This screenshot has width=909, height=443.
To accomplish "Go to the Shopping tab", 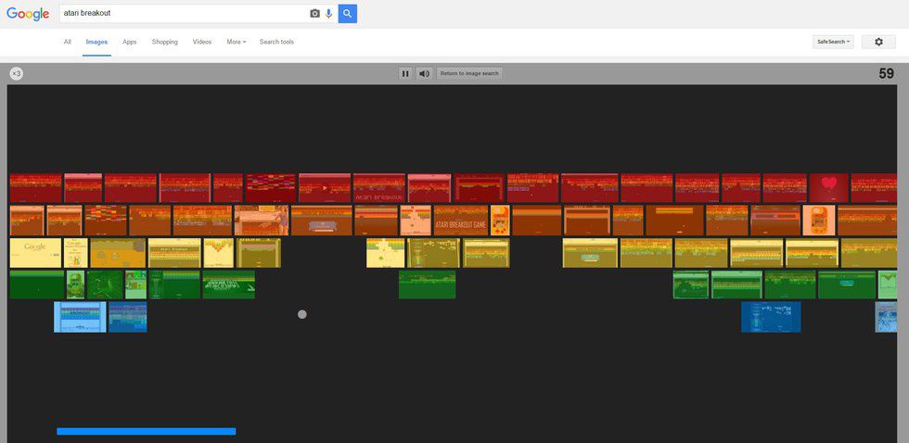I will pyautogui.click(x=164, y=42).
